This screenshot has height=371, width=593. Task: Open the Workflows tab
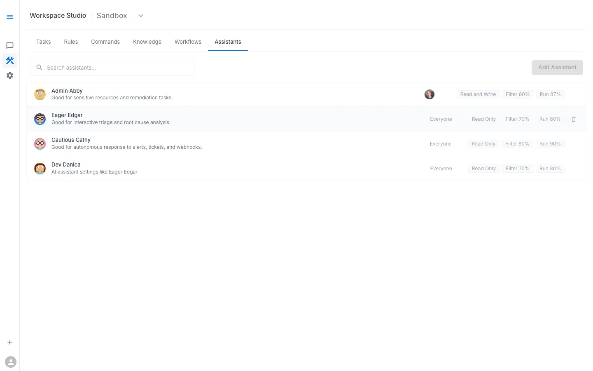(x=188, y=42)
